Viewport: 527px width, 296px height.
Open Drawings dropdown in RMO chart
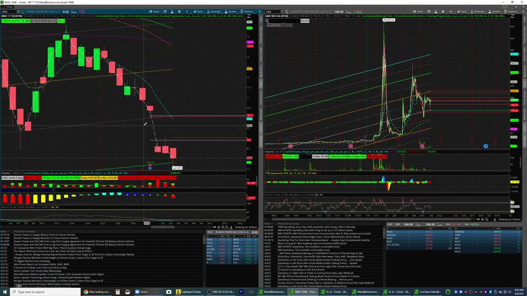click(x=214, y=12)
